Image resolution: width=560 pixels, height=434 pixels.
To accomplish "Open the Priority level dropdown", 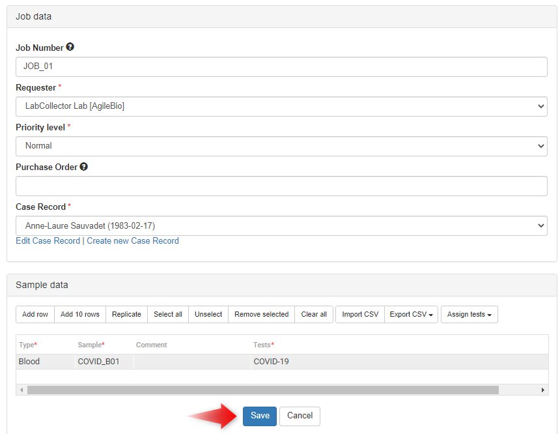I will point(281,146).
